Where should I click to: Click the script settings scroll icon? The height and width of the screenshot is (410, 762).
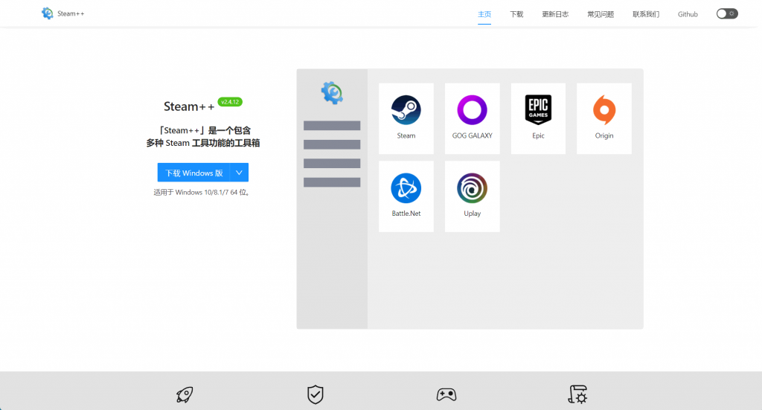(577, 394)
